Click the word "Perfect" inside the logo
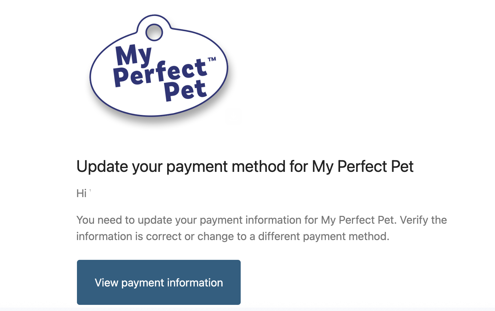495x311 pixels. pyautogui.click(x=160, y=73)
